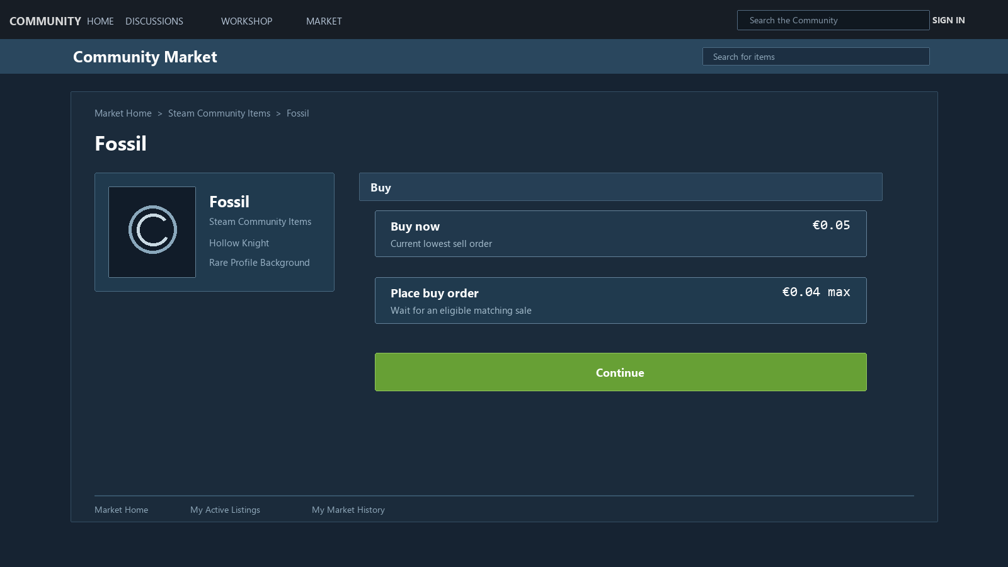The width and height of the screenshot is (1008, 567).
Task: Go to the WORKSHOP section
Action: coord(246,21)
